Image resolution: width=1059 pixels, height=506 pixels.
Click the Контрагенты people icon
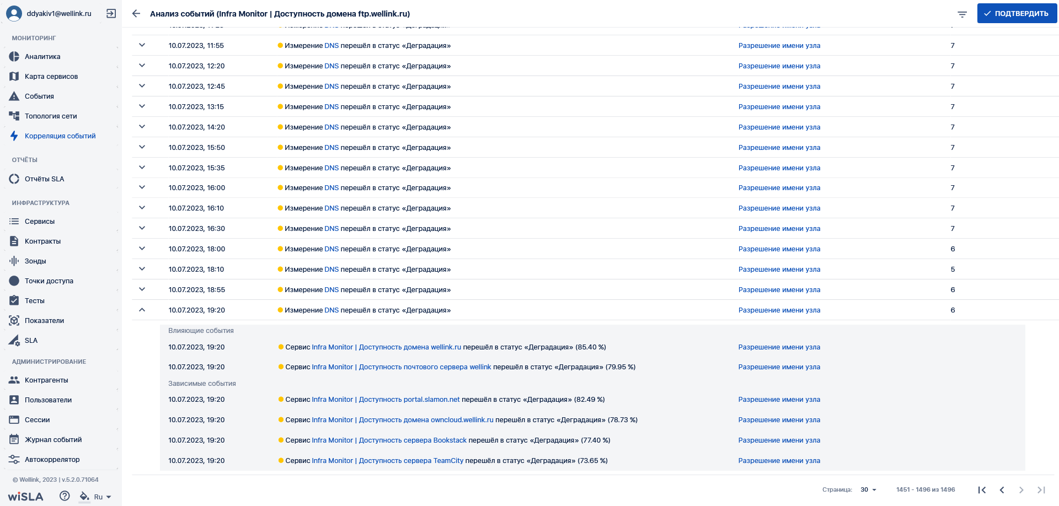tap(14, 380)
